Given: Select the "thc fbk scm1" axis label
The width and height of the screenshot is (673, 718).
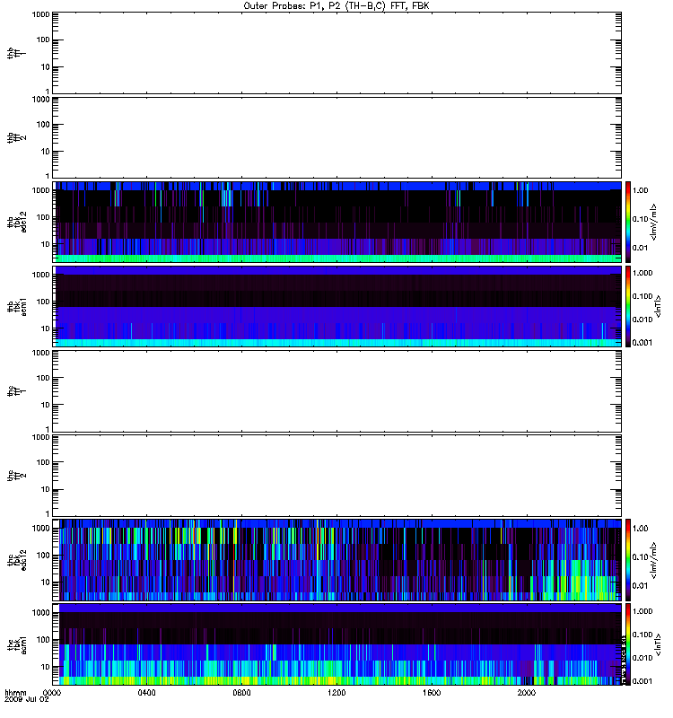Looking at the screenshot, I should 16,644.
